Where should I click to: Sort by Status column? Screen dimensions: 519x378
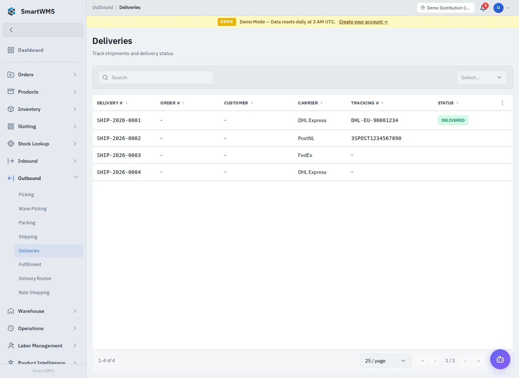pos(448,103)
